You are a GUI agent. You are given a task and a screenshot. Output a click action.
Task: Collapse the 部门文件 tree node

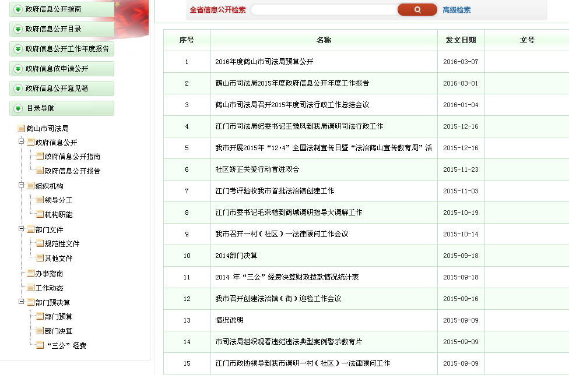[22, 229]
